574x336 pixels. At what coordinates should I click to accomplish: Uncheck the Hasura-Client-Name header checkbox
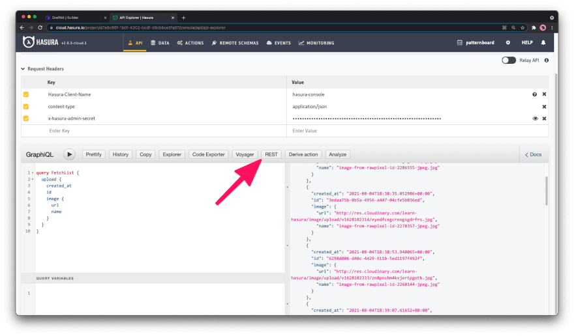(x=26, y=94)
